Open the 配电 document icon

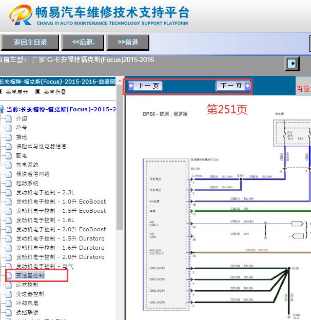coord(9,156)
